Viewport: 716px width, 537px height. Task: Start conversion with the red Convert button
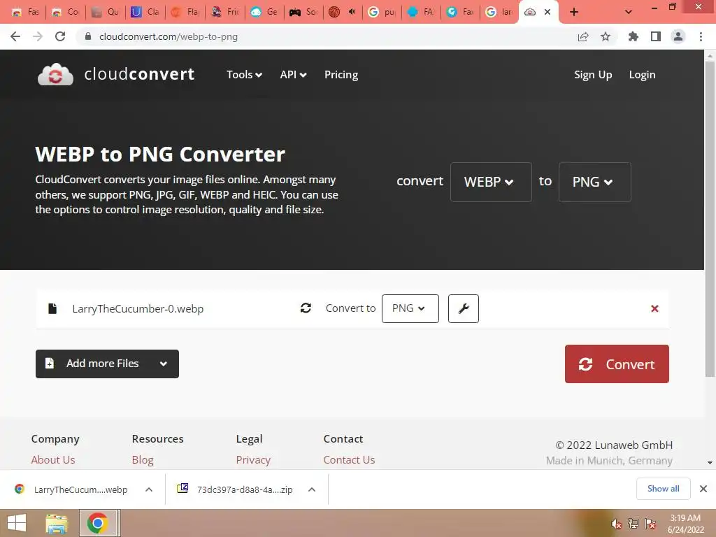click(617, 364)
